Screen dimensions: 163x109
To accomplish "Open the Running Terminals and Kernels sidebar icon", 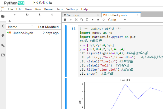I will coord(3,26).
